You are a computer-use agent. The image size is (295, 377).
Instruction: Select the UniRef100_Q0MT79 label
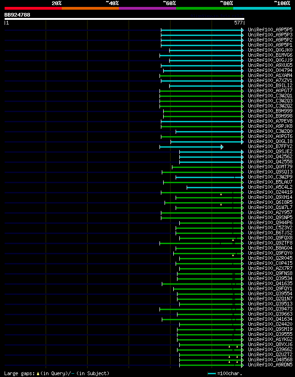coord(270,167)
